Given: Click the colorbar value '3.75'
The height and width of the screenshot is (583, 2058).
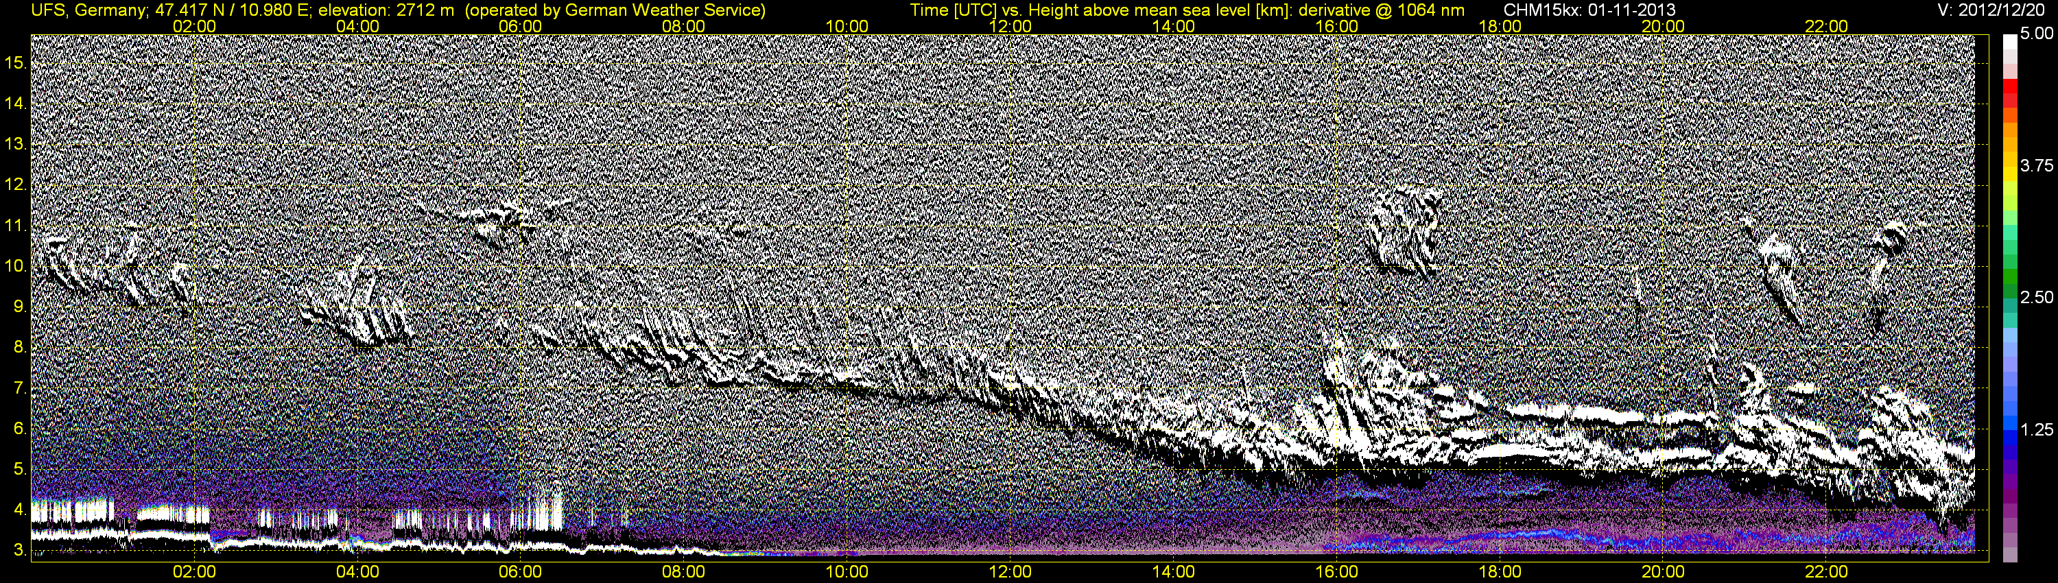Looking at the screenshot, I should point(2037,165).
